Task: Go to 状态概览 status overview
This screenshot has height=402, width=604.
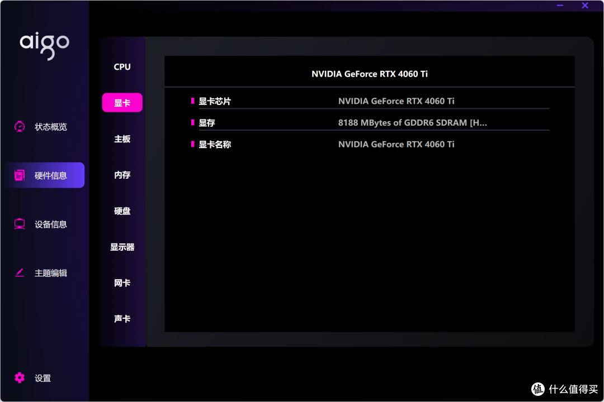Action: (50, 127)
